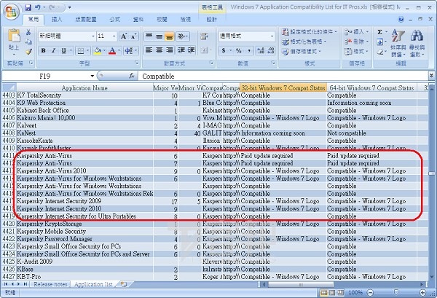The width and height of the screenshot is (437, 298).
Task: Click into the formula bar showing Compatible
Action: point(283,76)
